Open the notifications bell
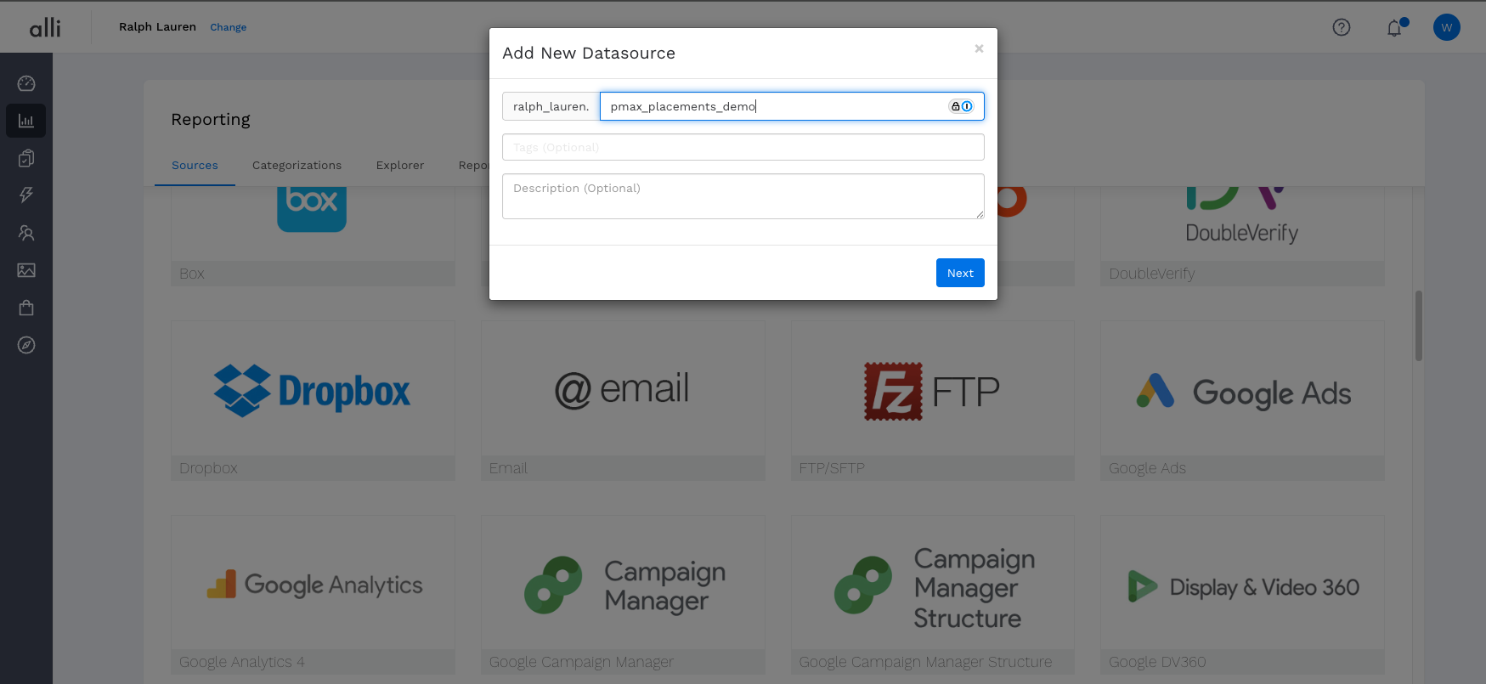 pos(1394,28)
